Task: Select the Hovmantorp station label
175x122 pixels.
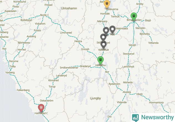Action: pyautogui.click(x=156, y=103)
